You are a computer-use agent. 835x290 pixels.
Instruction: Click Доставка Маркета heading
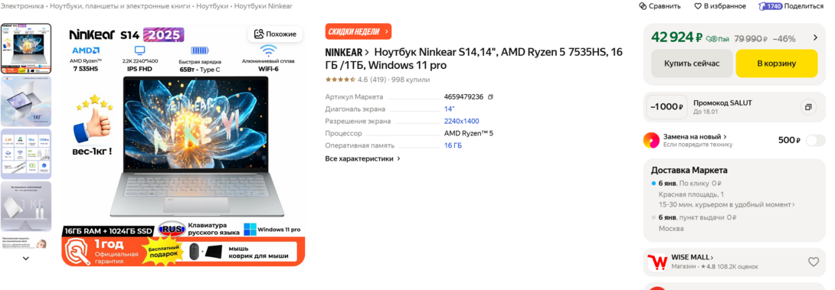coord(689,171)
